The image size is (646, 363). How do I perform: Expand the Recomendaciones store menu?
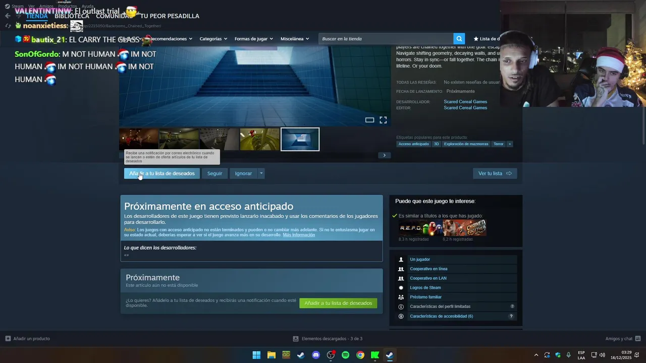pyautogui.click(x=171, y=39)
